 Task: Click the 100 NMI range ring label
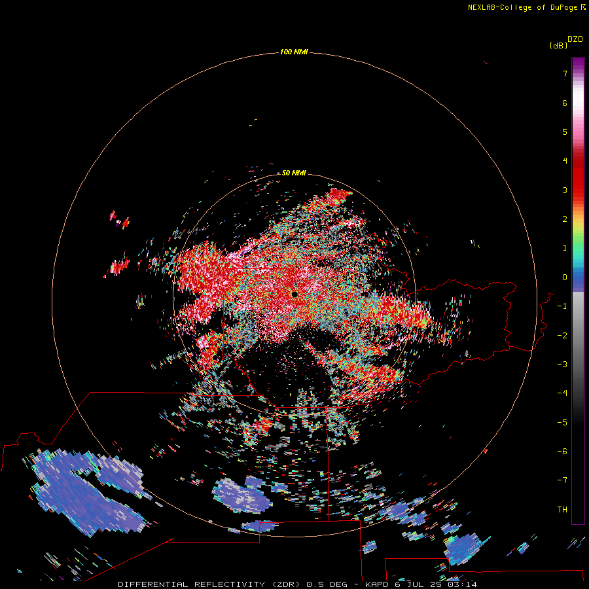click(x=294, y=52)
